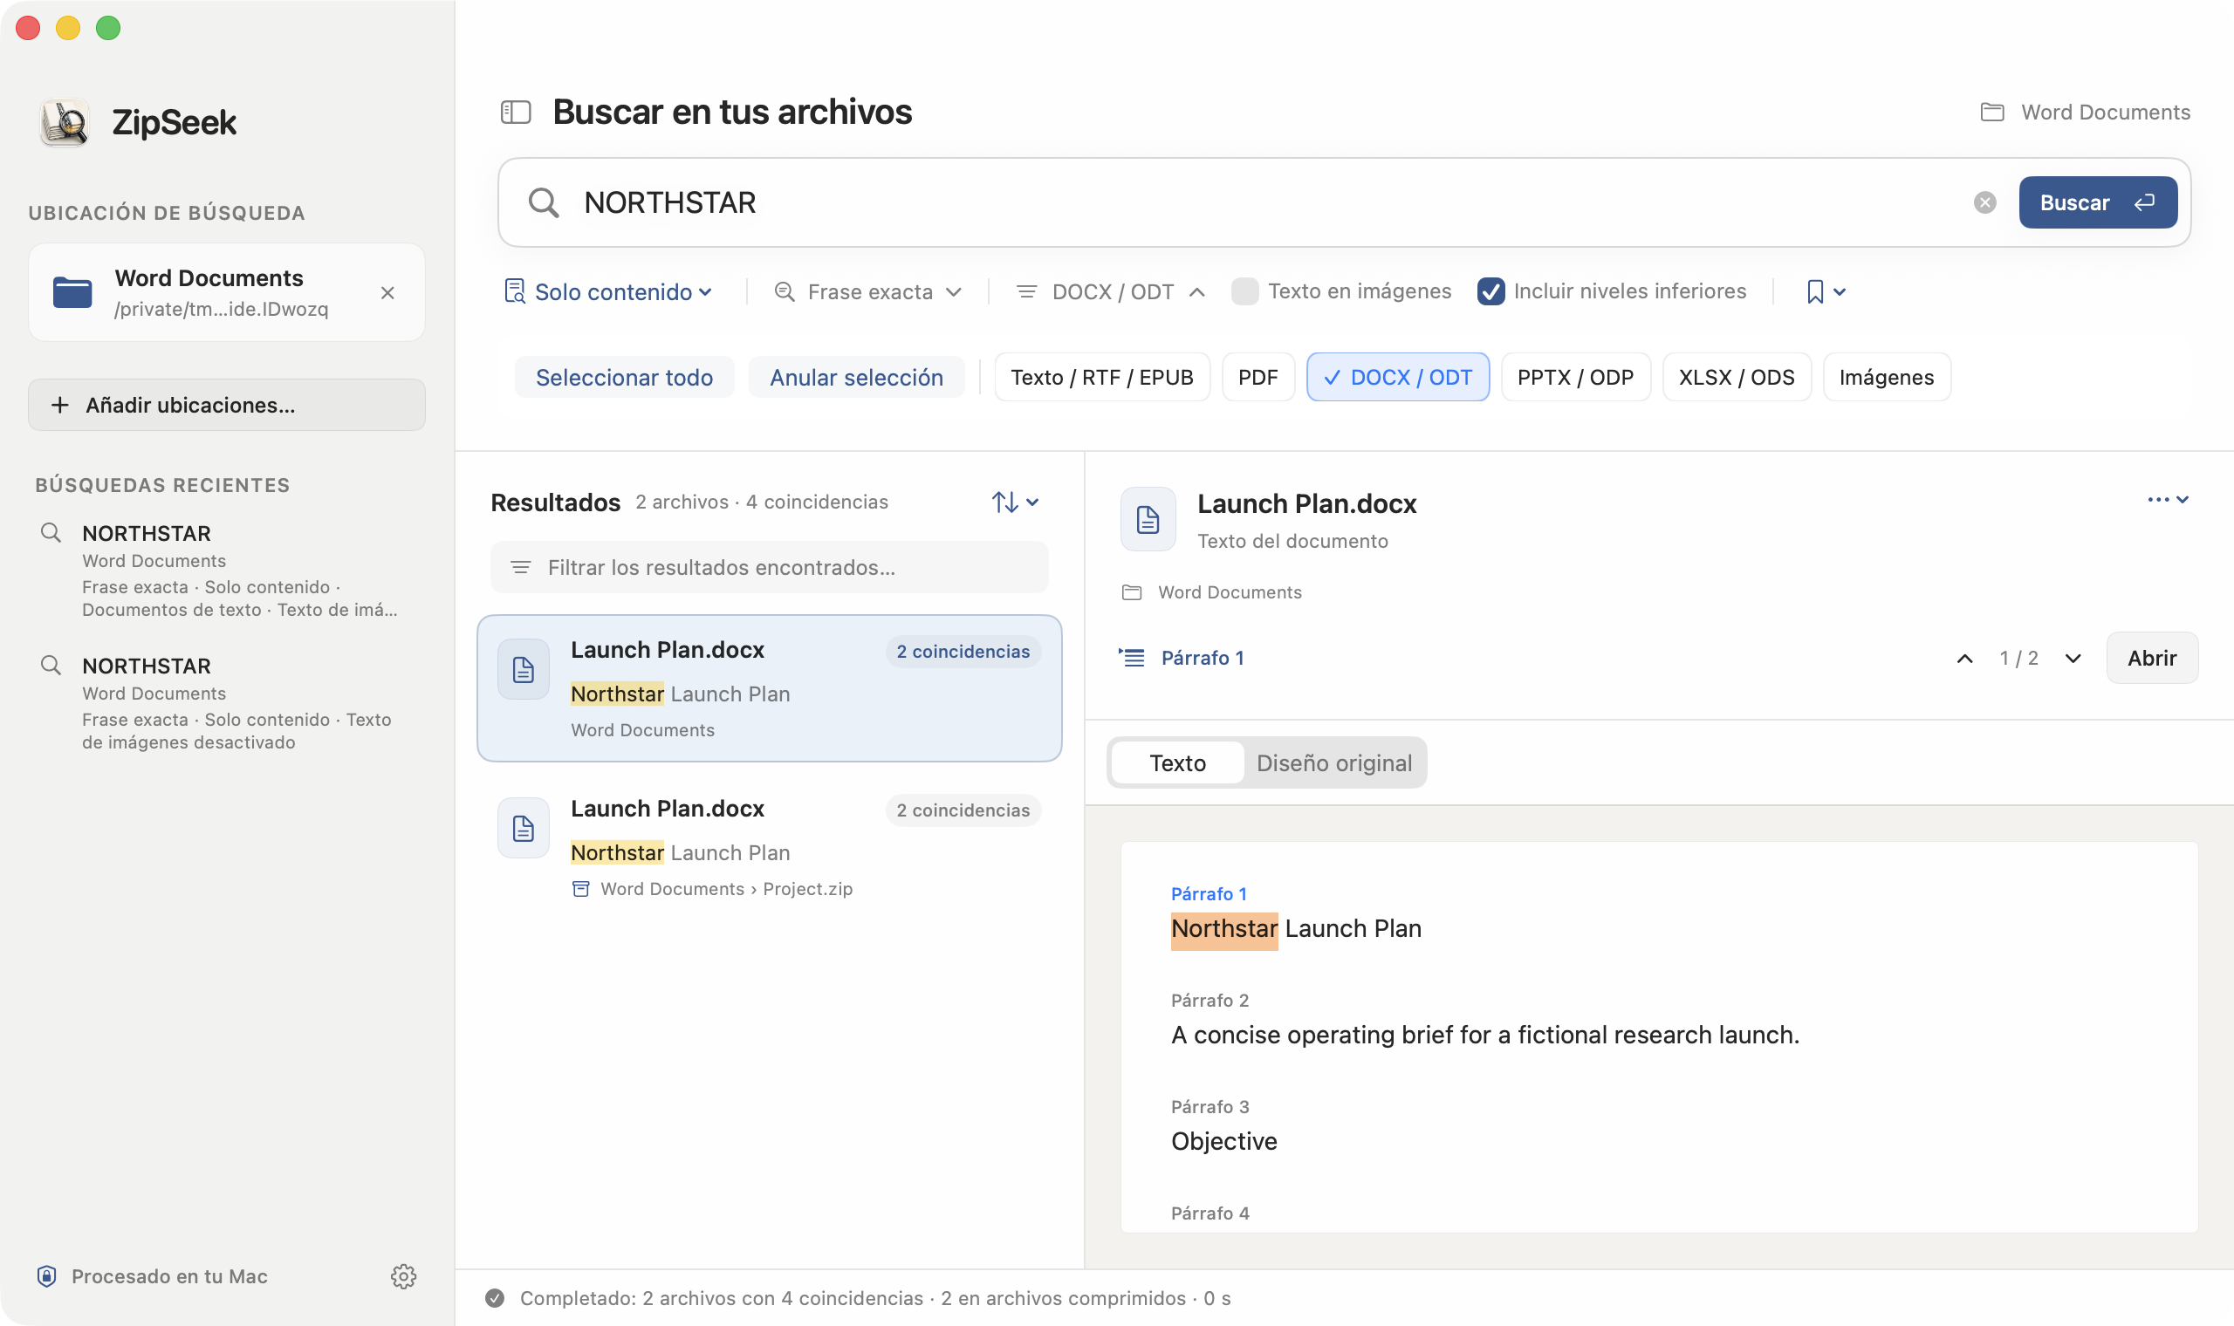Open settings gear in sidebar footer

click(x=403, y=1276)
